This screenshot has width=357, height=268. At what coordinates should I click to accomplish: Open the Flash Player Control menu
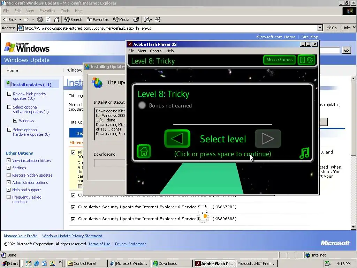coord(156,51)
